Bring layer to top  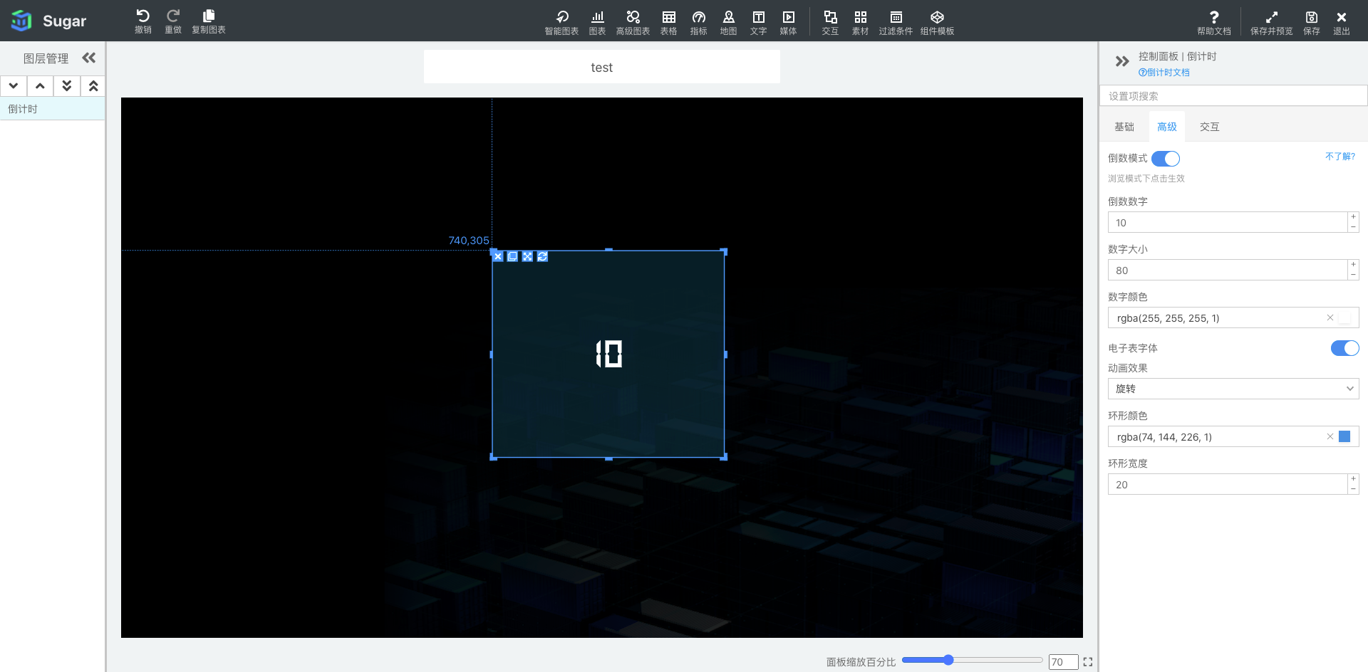click(x=93, y=86)
